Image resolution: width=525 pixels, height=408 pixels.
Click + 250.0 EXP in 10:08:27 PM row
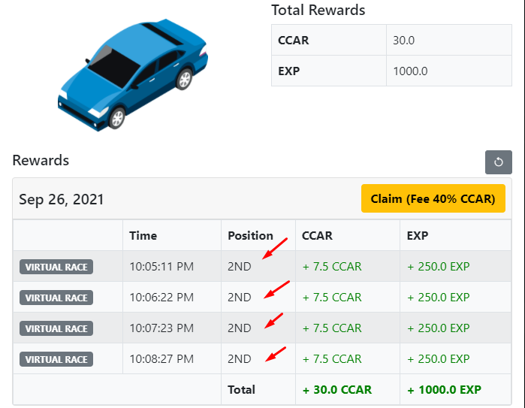(439, 359)
